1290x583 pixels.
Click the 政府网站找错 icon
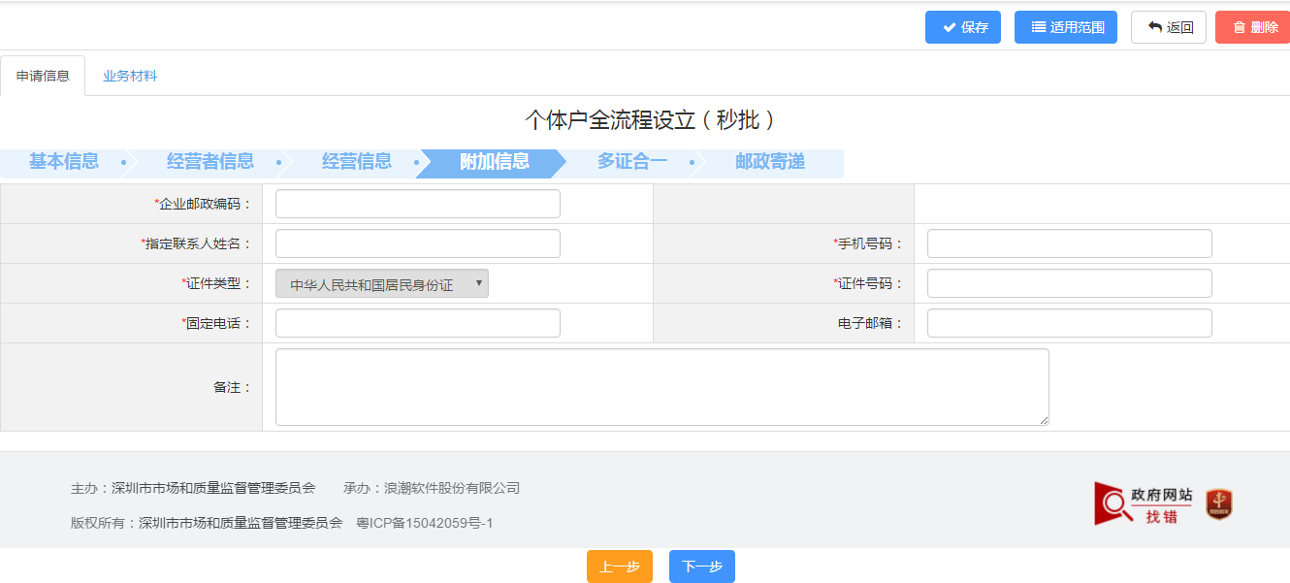(x=1144, y=504)
